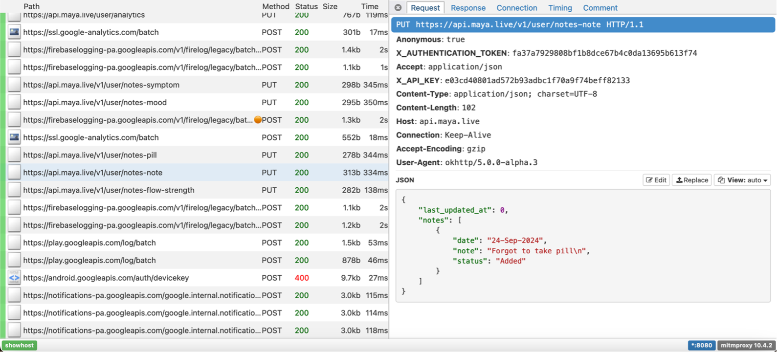The height and width of the screenshot is (354, 778).
Task: Sort flows by the Size column header
Action: [x=330, y=6]
